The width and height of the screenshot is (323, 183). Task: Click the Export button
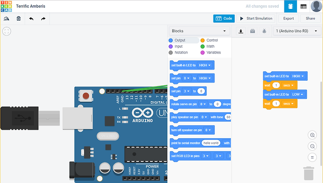point(288,18)
